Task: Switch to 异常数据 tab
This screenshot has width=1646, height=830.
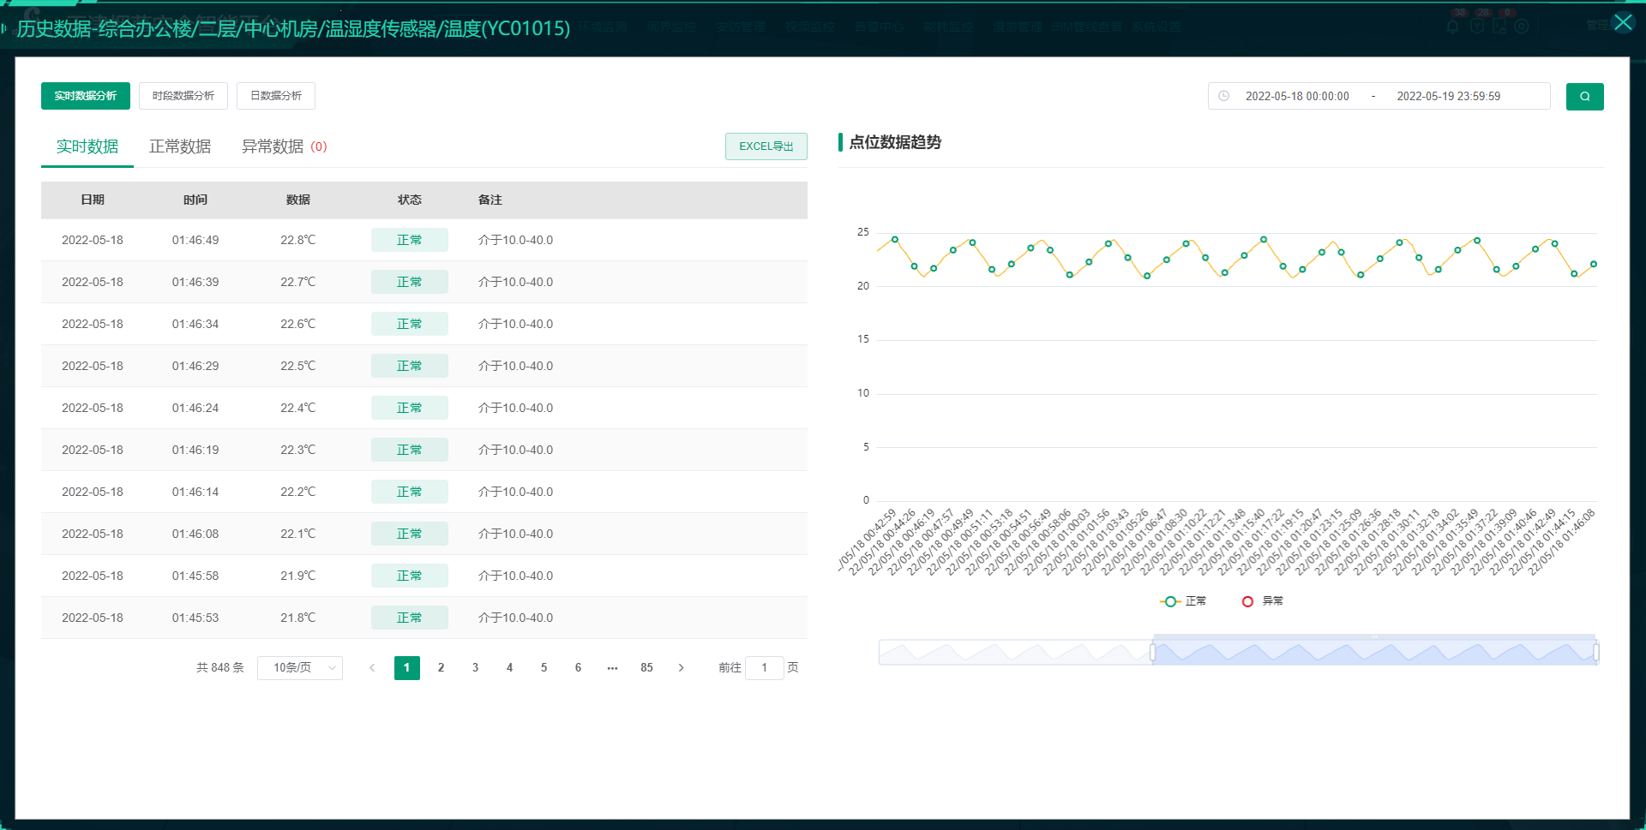Action: click(284, 146)
